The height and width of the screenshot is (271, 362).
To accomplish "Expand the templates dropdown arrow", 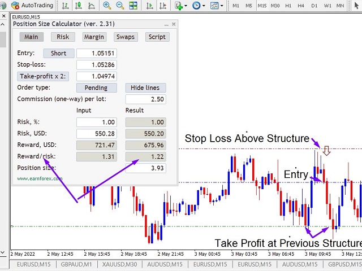I will click(222, 6).
